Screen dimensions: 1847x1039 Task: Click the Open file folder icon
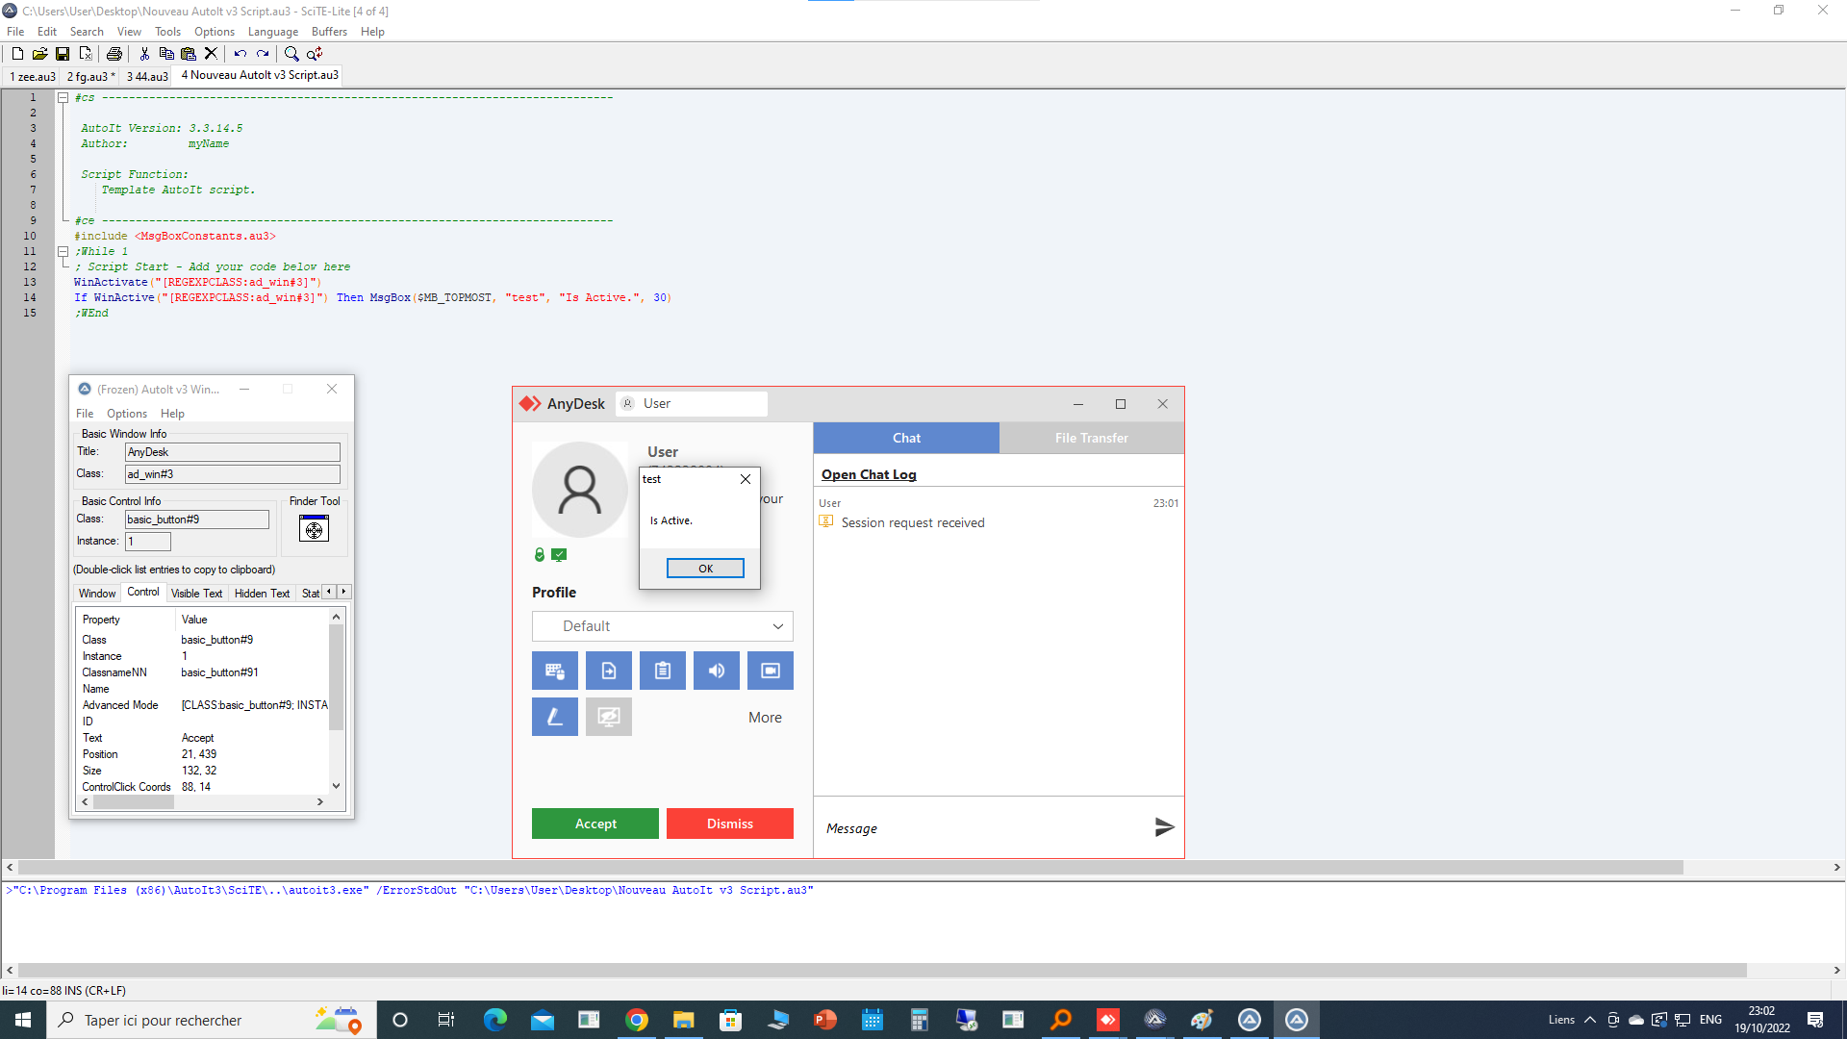tap(39, 54)
